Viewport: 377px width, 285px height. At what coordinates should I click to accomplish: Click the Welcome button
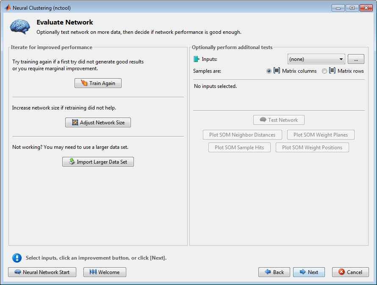105,272
